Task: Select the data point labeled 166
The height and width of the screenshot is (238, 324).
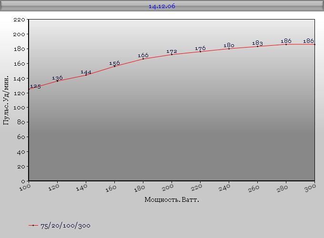Action: point(143,59)
